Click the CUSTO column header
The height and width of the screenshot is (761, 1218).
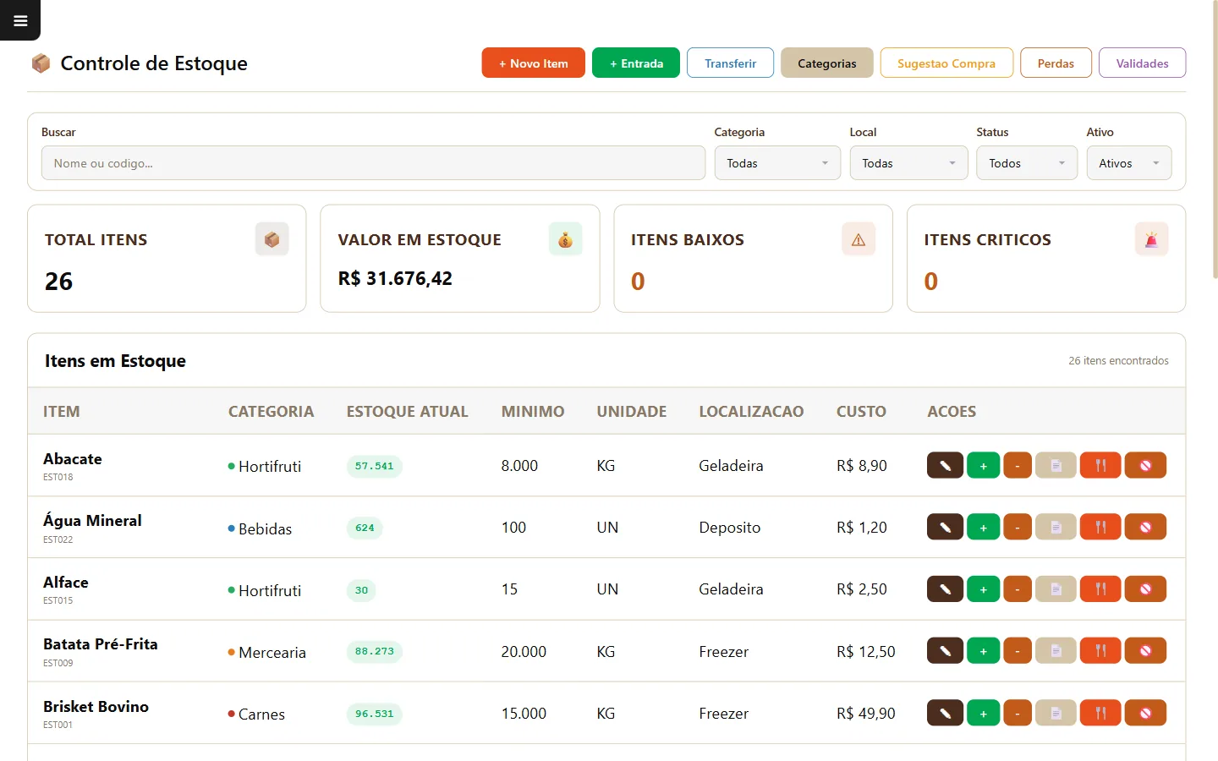[861, 412]
